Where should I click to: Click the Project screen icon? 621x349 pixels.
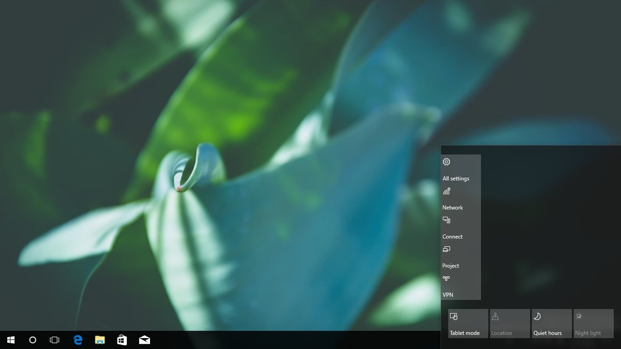[447, 249]
